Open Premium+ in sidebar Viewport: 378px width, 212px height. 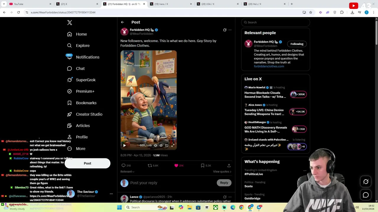coord(81,91)
